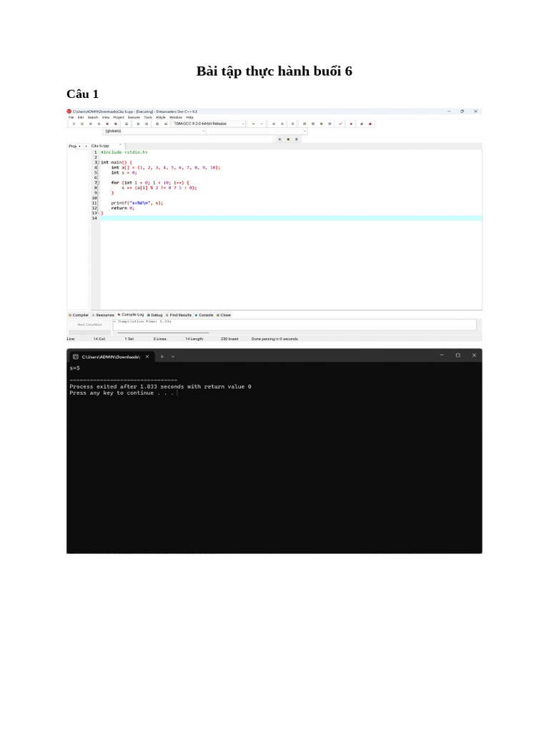The image size is (549, 732).
Task: Click the int s = 0 code line
Action: coord(124,173)
